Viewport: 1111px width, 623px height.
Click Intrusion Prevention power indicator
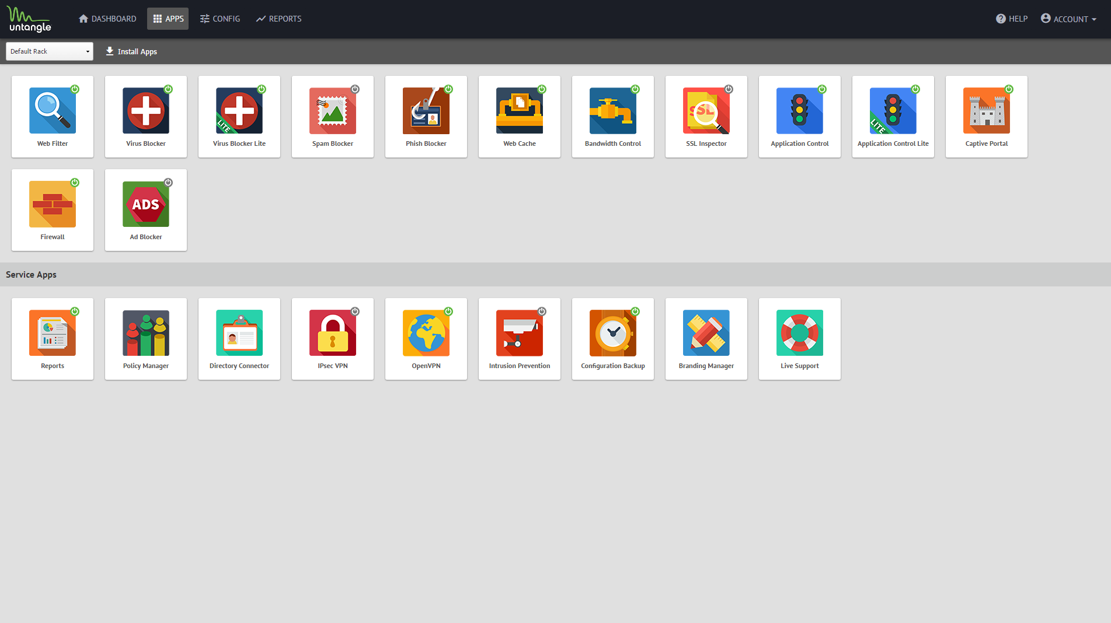point(542,311)
